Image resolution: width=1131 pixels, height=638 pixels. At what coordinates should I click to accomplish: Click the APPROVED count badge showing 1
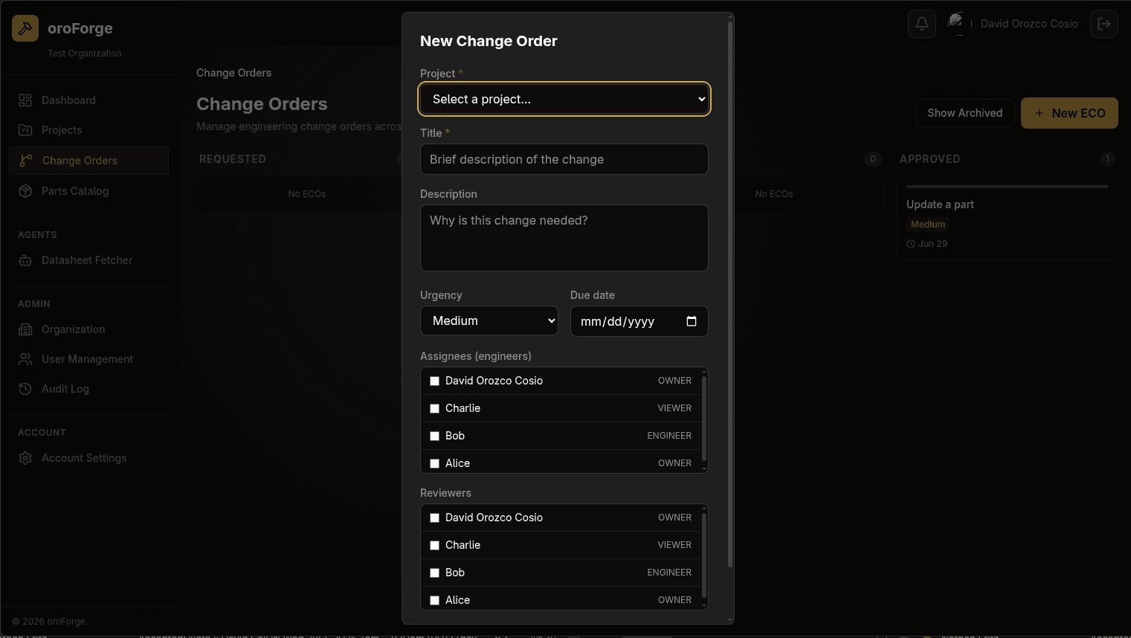coord(1107,159)
